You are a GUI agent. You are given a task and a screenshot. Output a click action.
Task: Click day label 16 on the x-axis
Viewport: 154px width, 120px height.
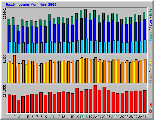coord(77,117)
